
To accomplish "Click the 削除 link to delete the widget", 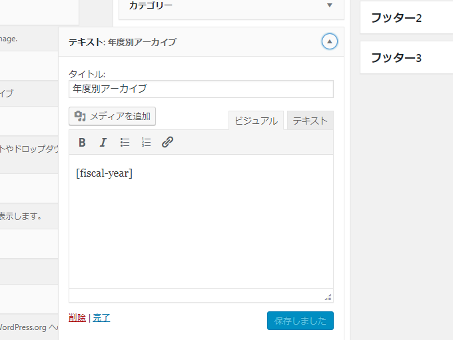I will pos(77,318).
